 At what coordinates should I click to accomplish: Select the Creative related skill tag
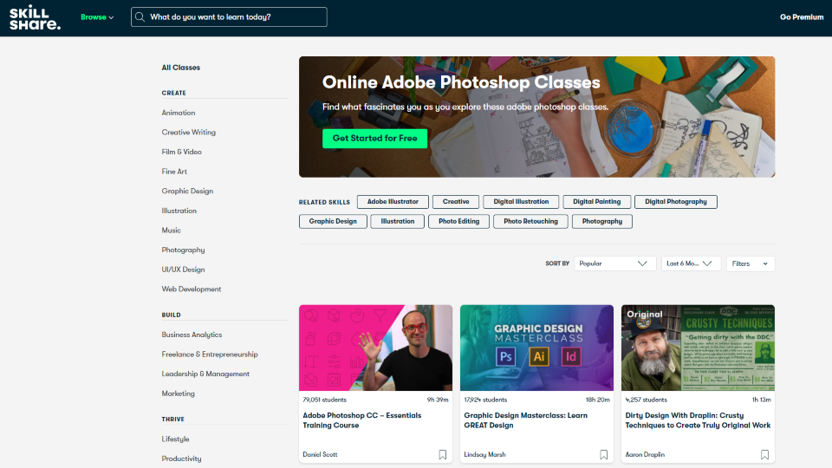456,202
